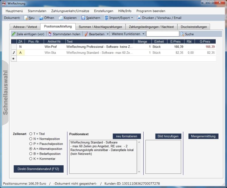Click the Suche magnifier icon
The height and width of the screenshot is (188, 227).
point(182,34)
